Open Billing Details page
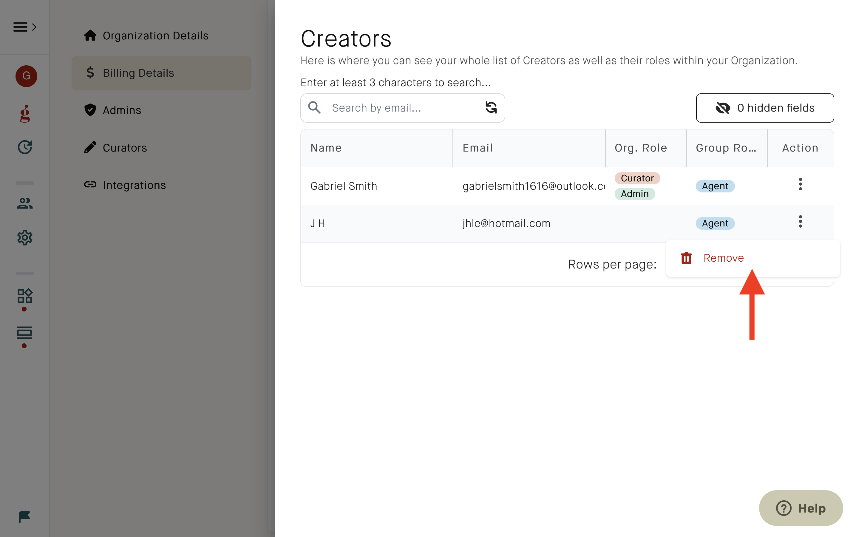The image size is (859, 537). (161, 73)
